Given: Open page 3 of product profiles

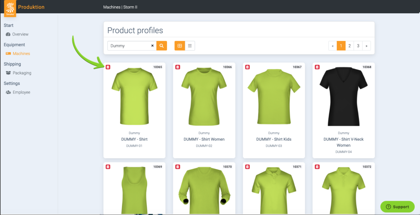Looking at the screenshot, I should [x=358, y=46].
